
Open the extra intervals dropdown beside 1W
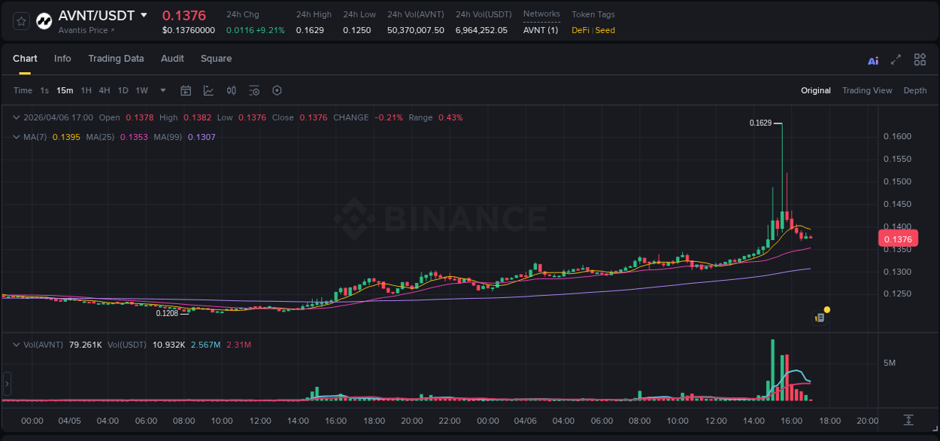click(x=162, y=90)
